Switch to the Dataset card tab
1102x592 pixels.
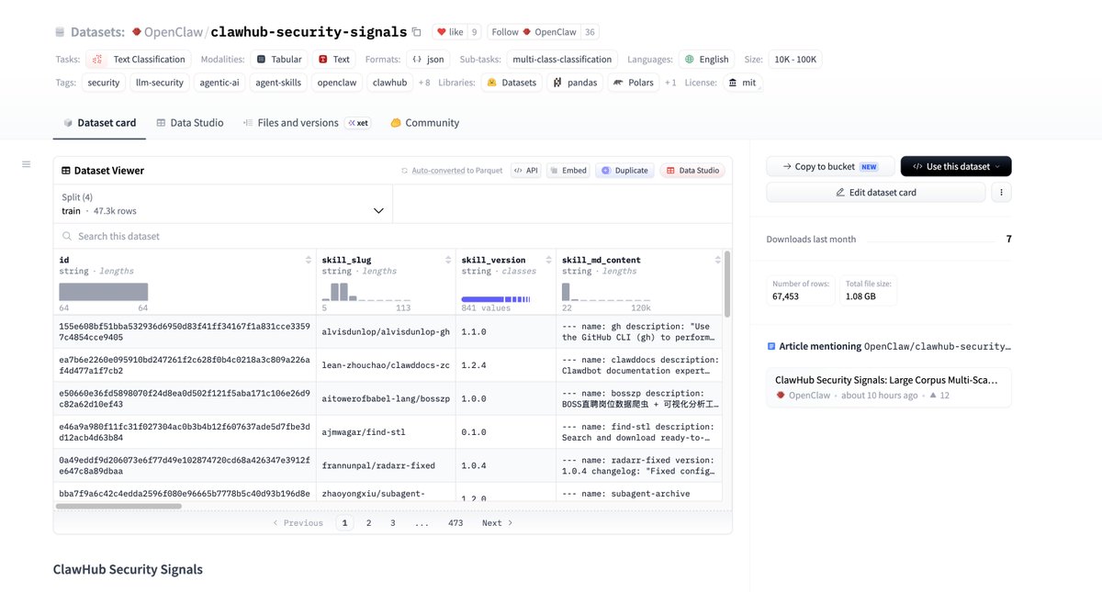coord(99,122)
